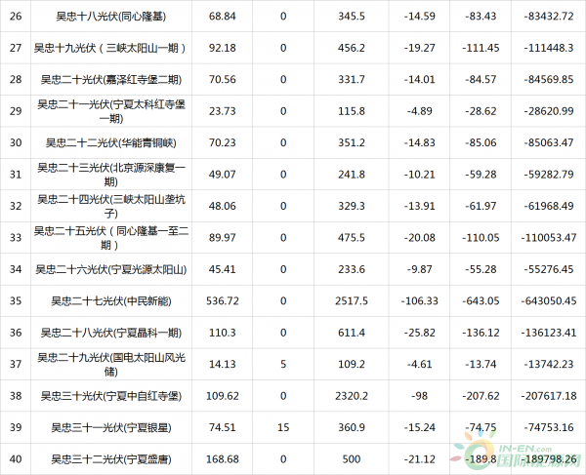Select the cell '吴忠二十一光伏(宁夏太科红寺堡一期)'
Viewport: 586px width, 475px height.
111,111
